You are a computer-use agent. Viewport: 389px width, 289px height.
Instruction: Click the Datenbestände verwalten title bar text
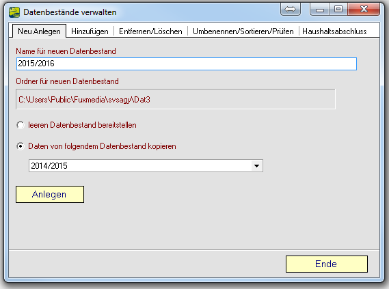70,12
